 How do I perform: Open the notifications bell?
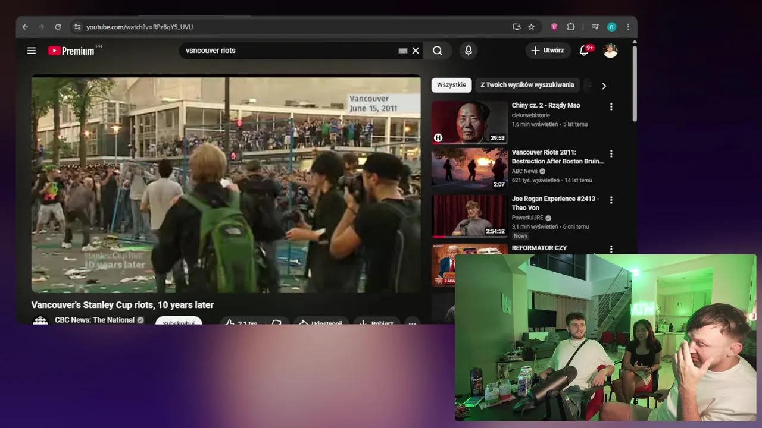[x=584, y=51]
